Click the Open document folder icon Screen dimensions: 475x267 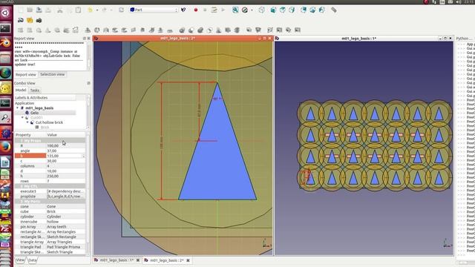tap(30, 10)
